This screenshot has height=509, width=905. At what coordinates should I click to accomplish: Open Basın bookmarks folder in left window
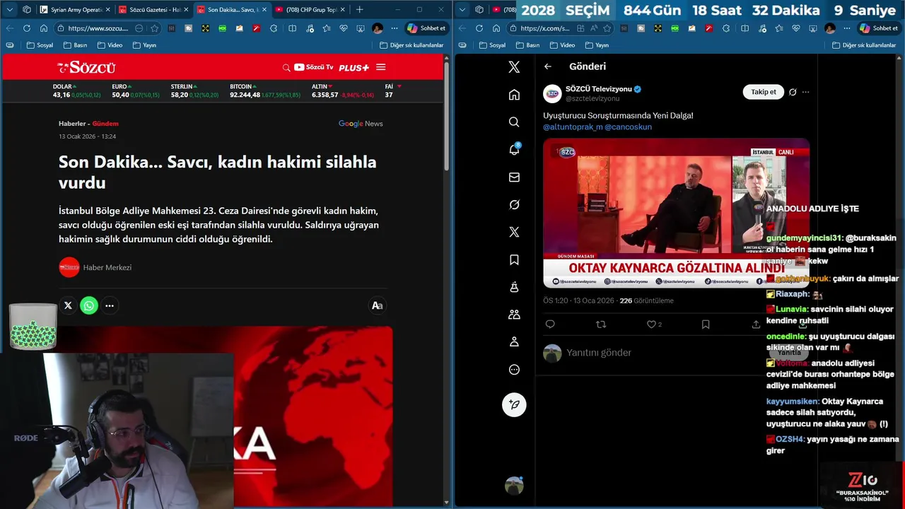tap(75, 45)
